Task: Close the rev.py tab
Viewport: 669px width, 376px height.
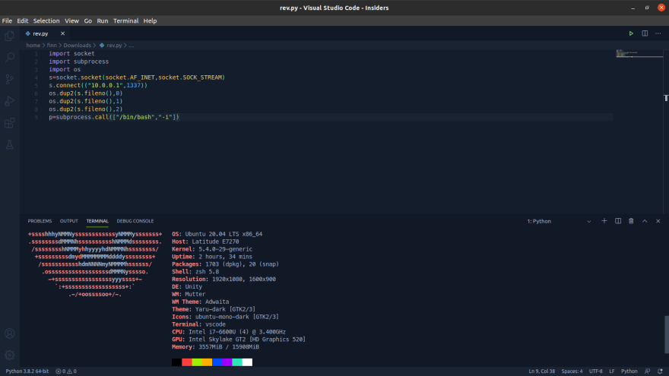Action: point(62,33)
